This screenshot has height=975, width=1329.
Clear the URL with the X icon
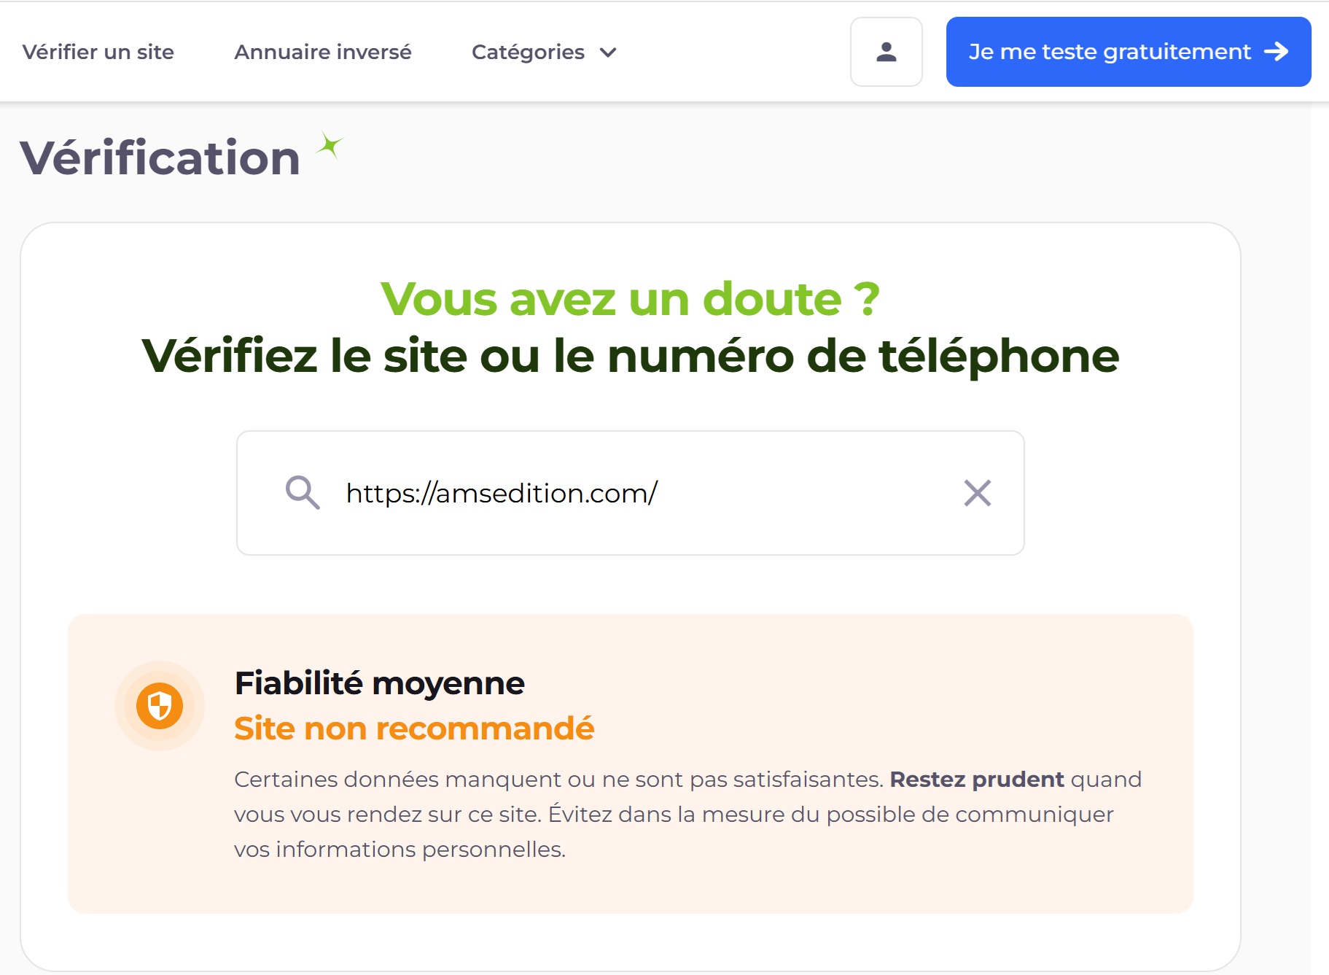point(977,493)
